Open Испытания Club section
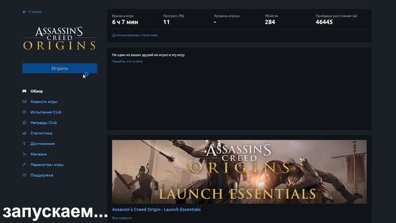Viewport: 396px width, 223px height. (x=46, y=112)
